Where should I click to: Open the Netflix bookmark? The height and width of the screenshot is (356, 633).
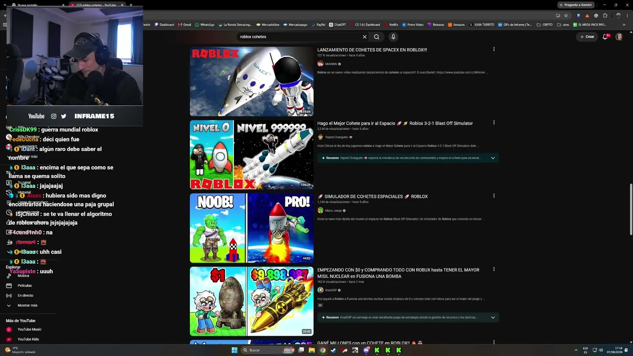(x=391, y=25)
